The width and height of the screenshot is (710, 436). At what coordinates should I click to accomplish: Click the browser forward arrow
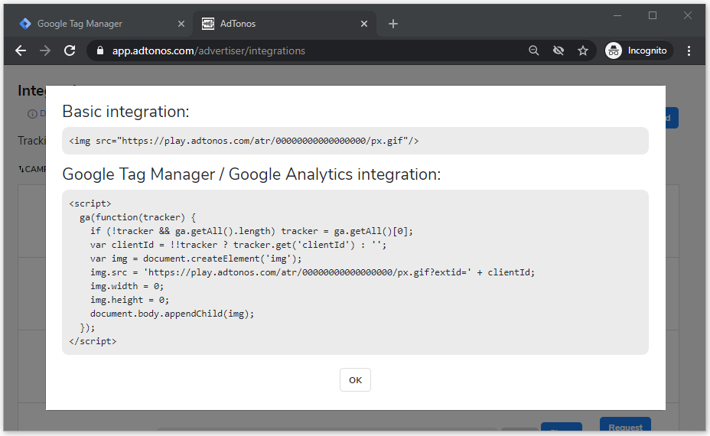click(x=45, y=50)
